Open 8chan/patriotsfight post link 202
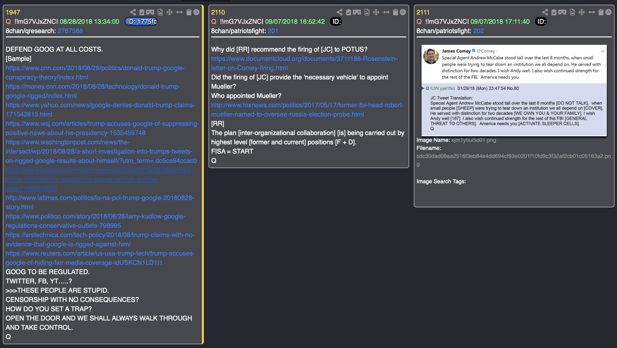 click(x=478, y=31)
